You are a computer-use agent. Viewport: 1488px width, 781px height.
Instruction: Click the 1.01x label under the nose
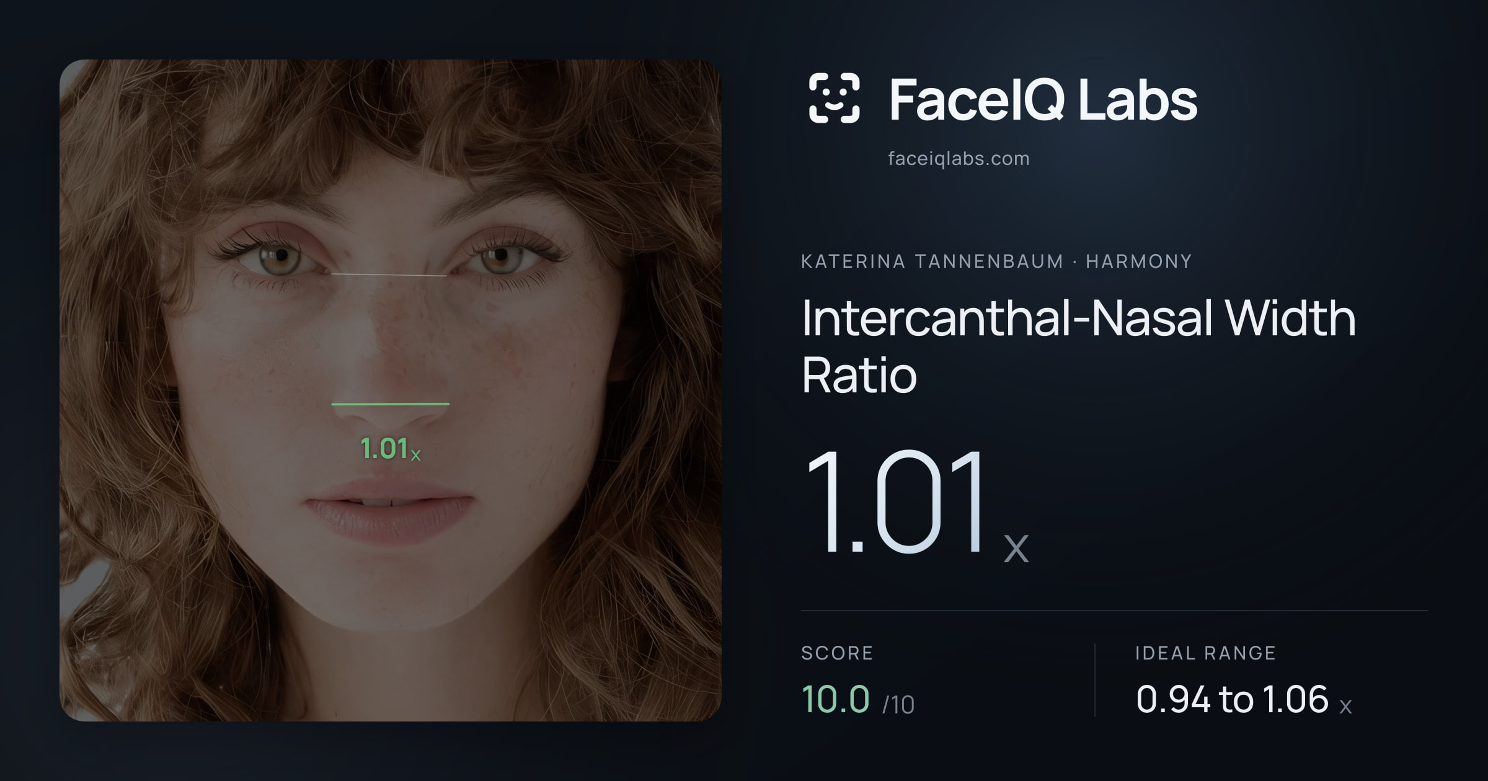pyautogui.click(x=391, y=449)
